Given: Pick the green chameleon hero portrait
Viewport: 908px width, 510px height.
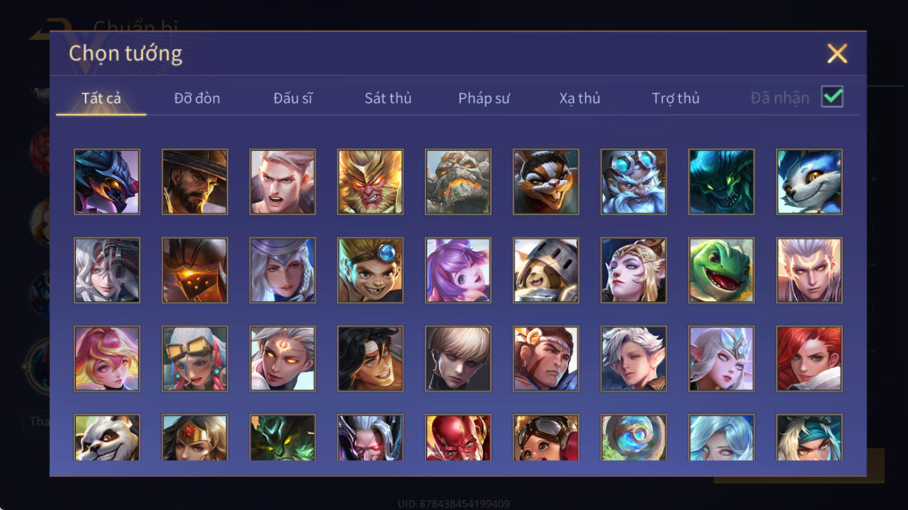Looking at the screenshot, I should pos(721,270).
